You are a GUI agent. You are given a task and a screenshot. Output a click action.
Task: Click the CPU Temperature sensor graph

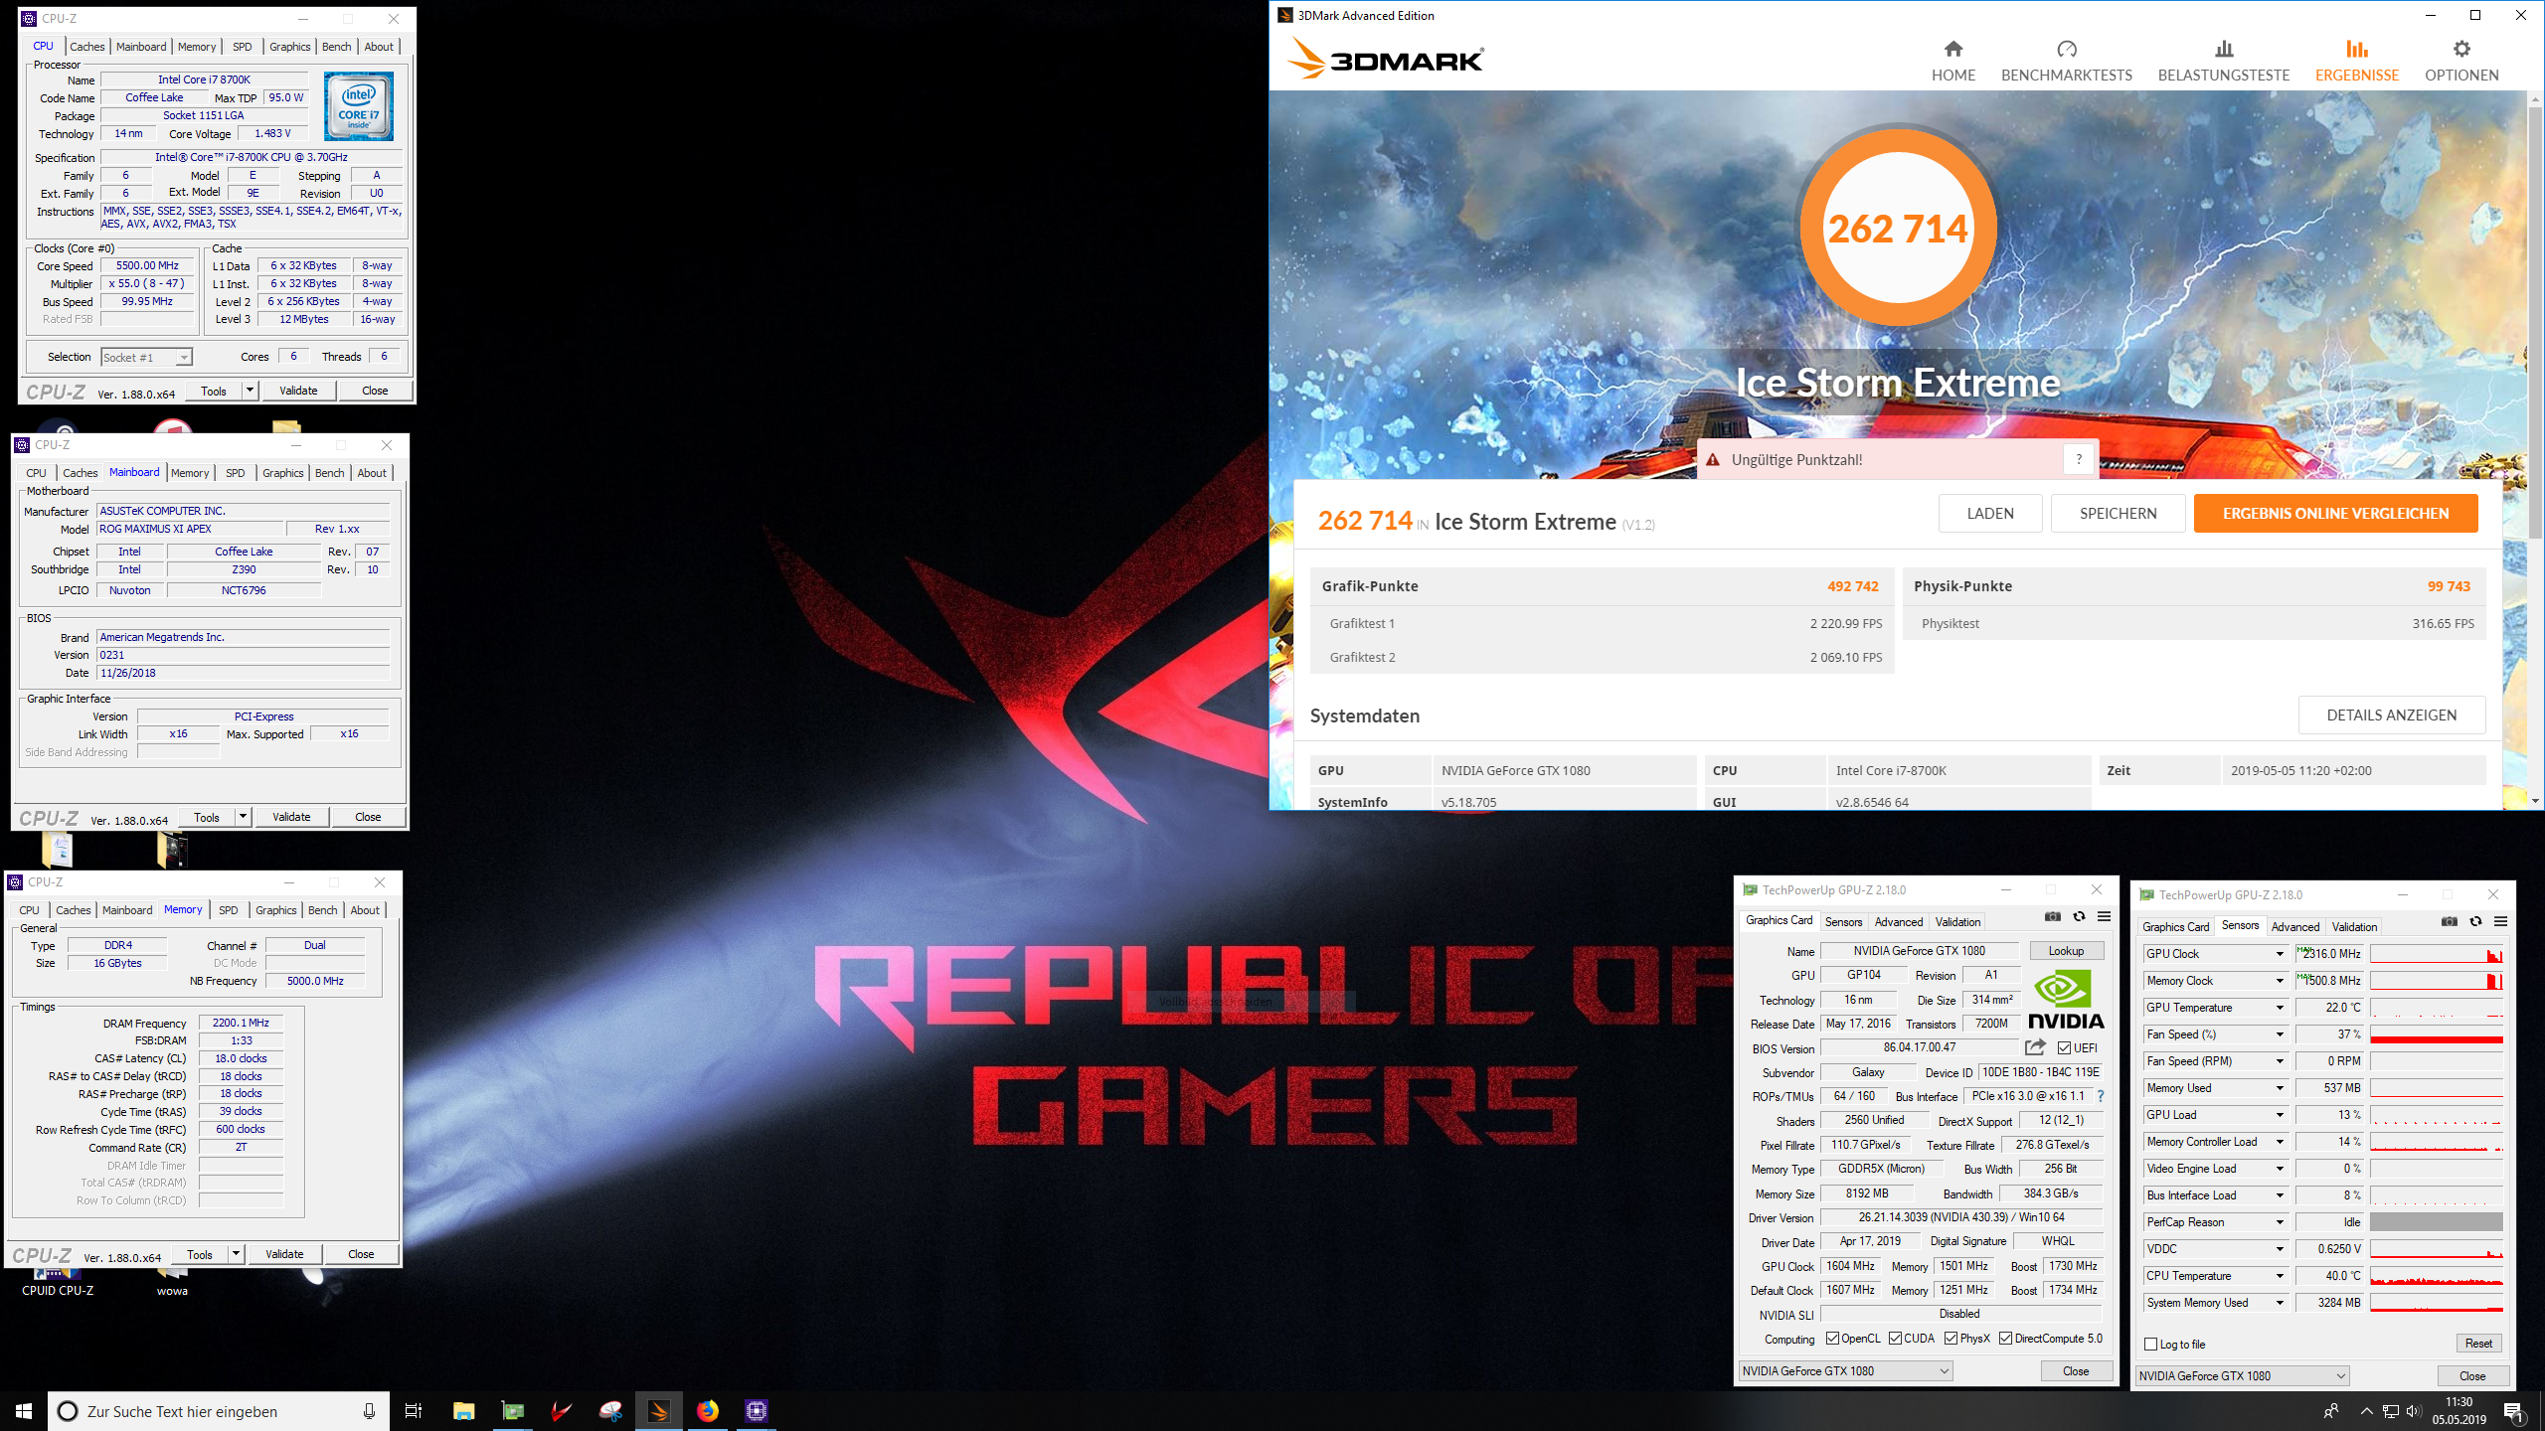[x=2436, y=1276]
